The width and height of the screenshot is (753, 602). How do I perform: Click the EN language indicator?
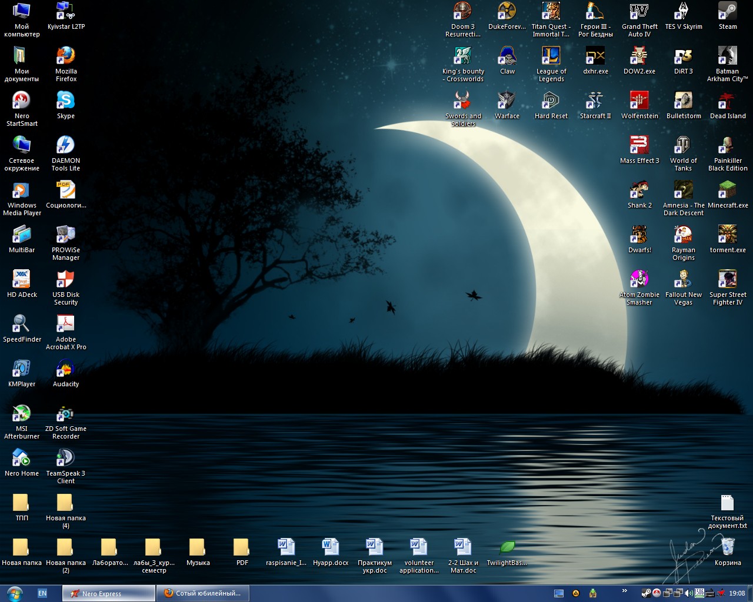[42, 593]
